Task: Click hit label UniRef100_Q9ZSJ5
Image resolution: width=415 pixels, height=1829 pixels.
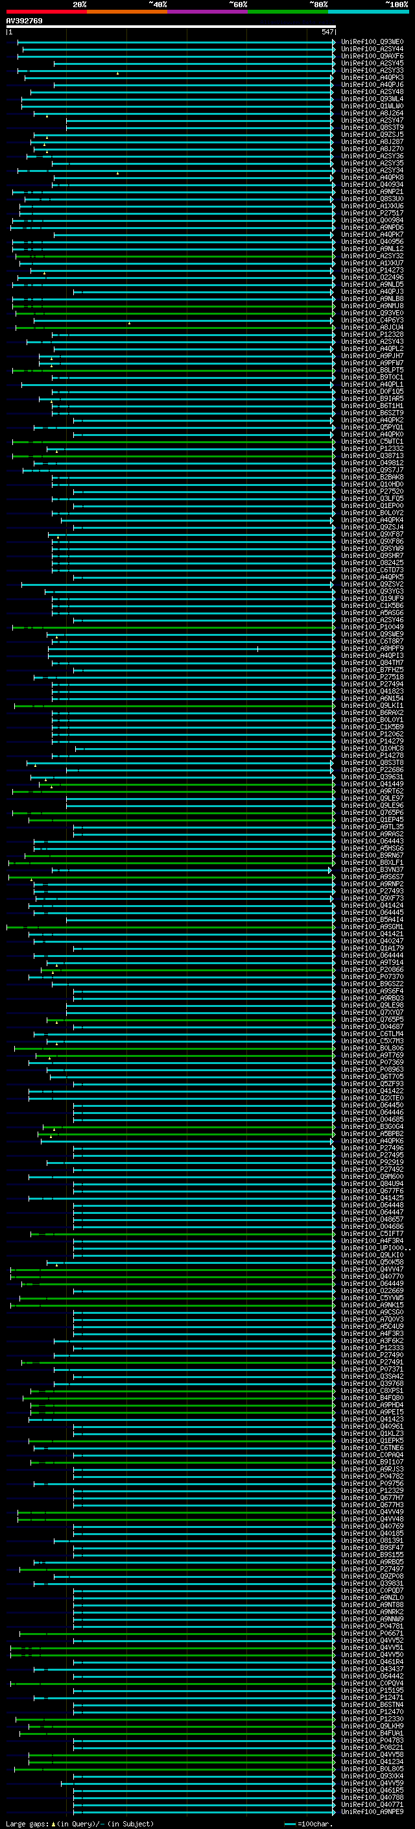Action: [372, 135]
